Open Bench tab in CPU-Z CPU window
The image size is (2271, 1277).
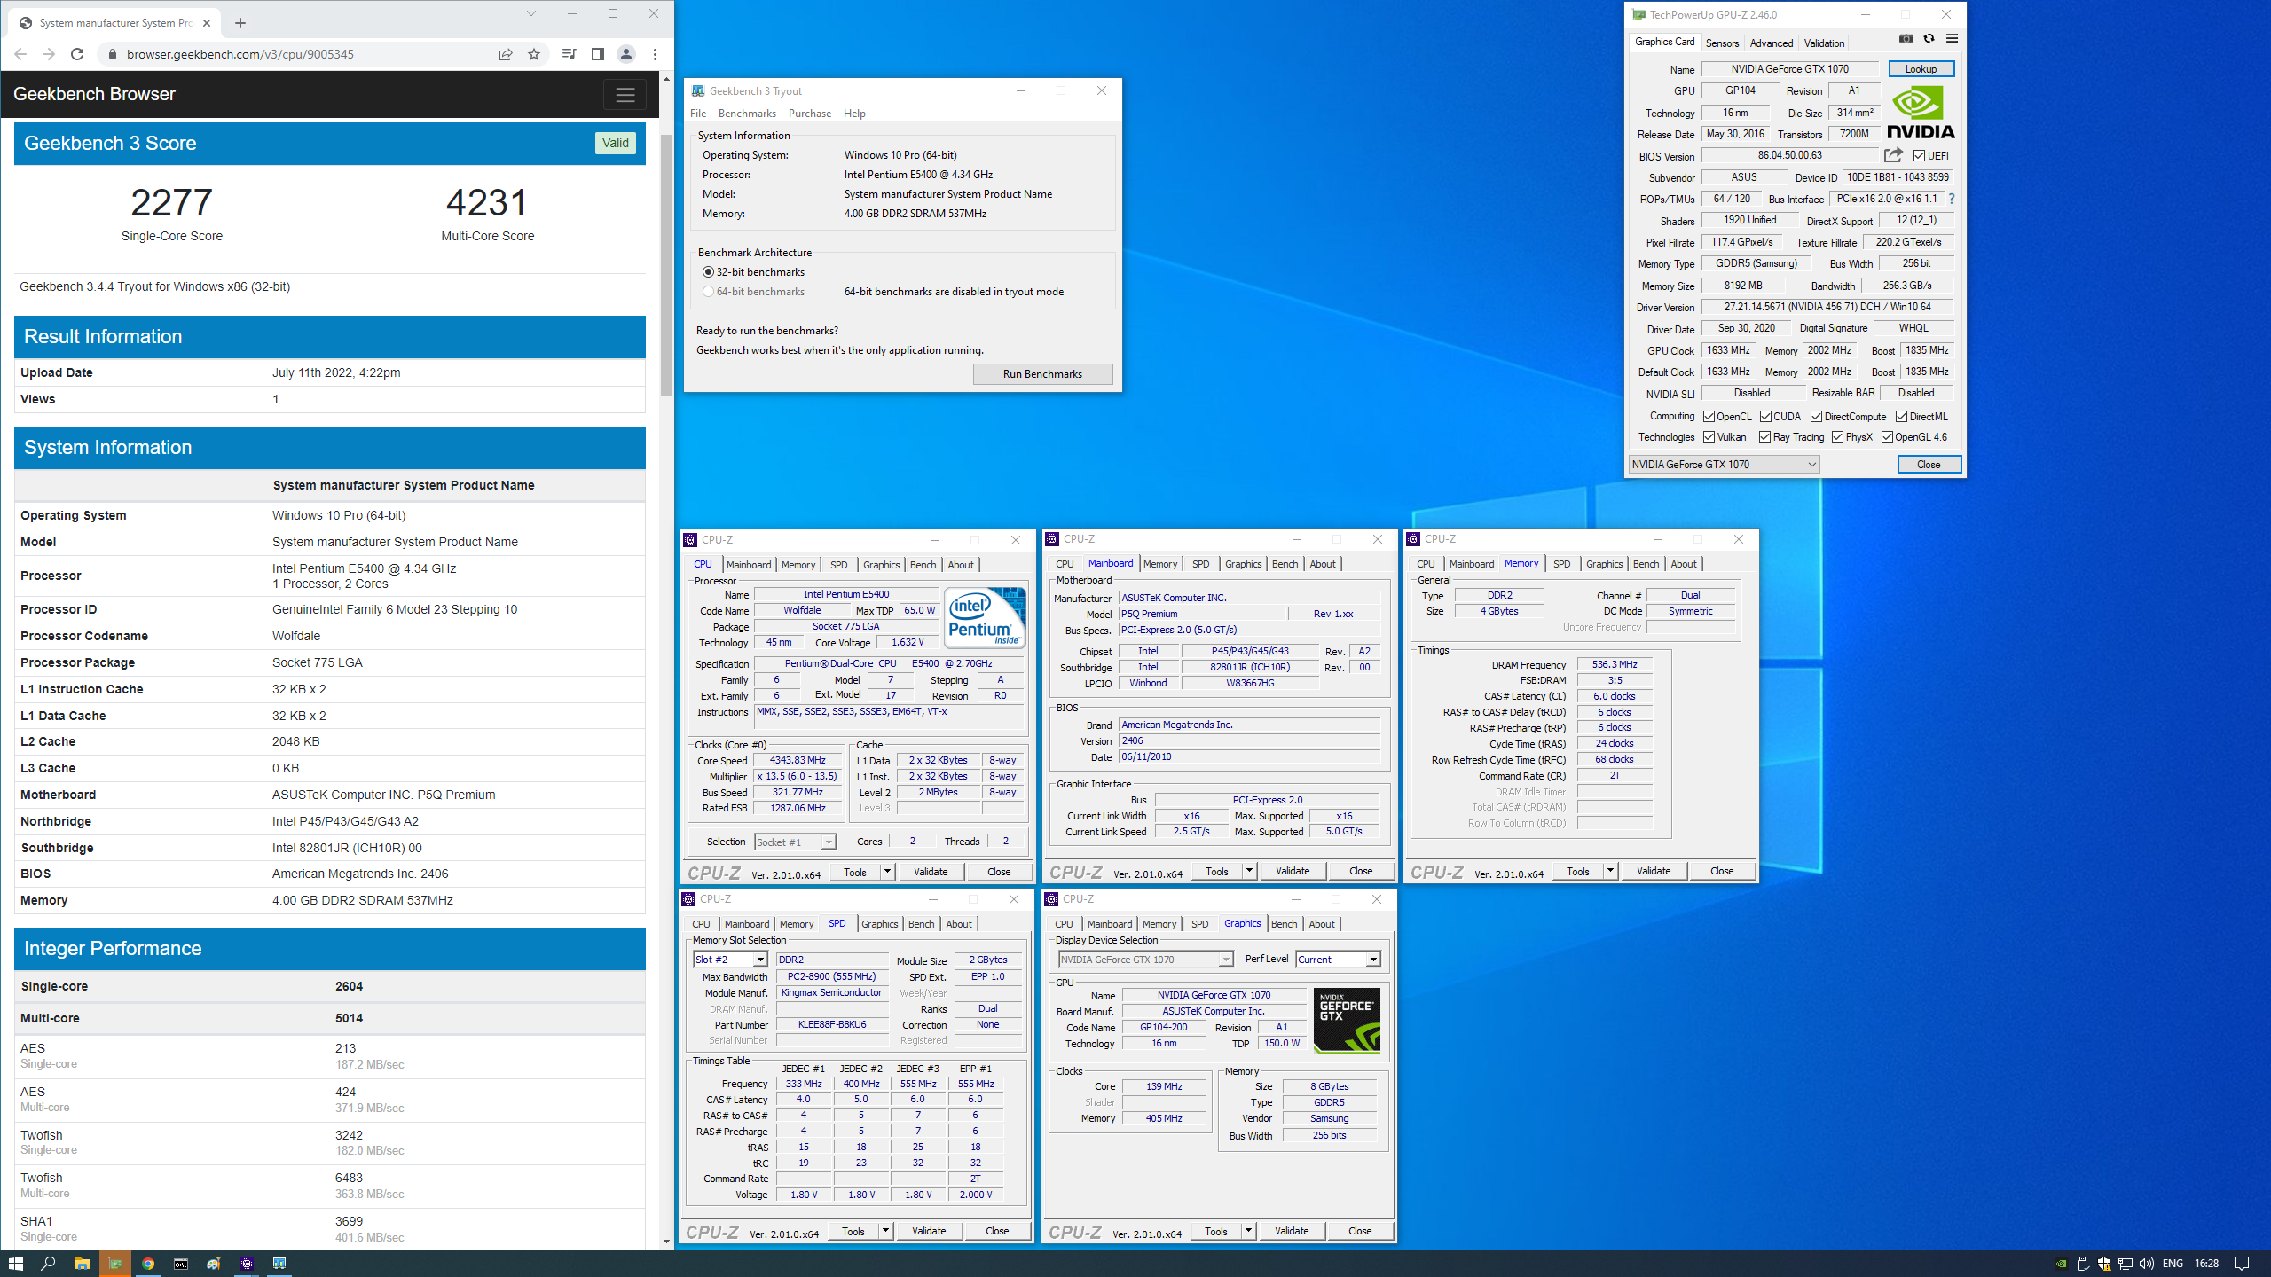point(923,565)
